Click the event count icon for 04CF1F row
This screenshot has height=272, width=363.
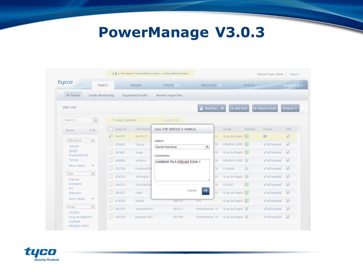[265, 136]
